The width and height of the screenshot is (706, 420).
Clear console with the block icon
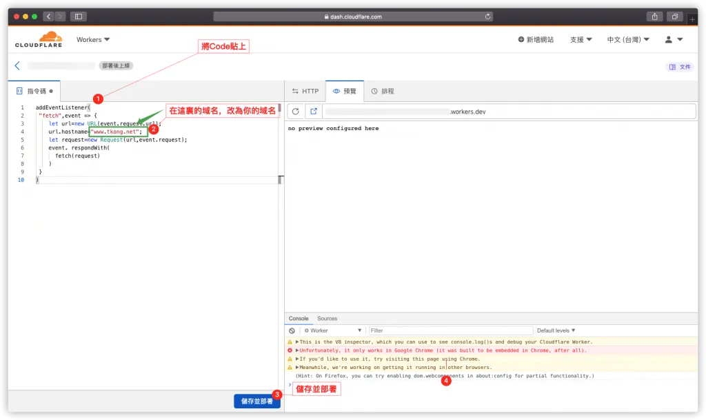coord(292,330)
